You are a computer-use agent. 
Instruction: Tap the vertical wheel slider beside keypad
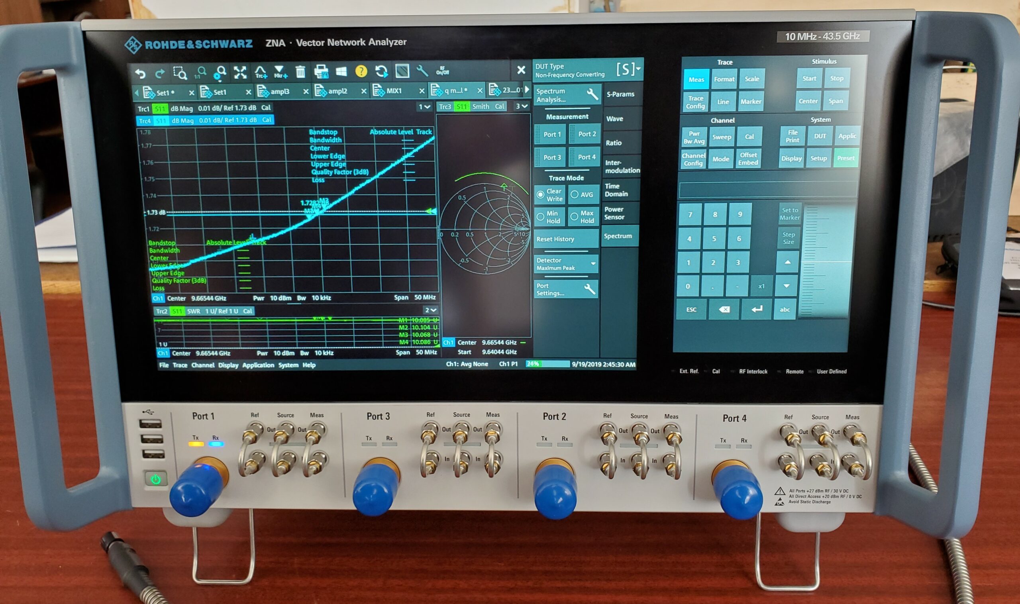pos(826,261)
